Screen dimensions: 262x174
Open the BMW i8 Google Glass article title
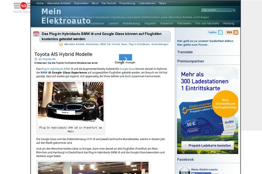coord(102,36)
